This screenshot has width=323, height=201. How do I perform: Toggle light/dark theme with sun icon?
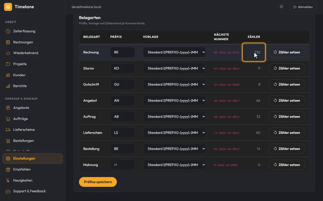[x=281, y=7]
